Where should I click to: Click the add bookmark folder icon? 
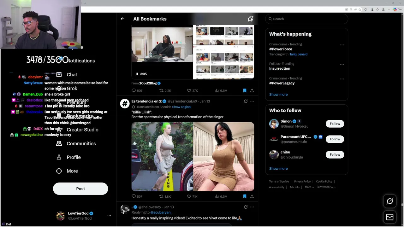[x=251, y=19]
